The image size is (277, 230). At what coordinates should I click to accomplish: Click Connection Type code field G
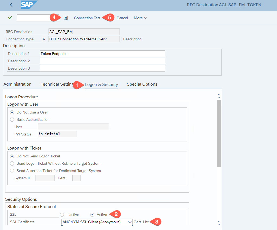(x=44, y=39)
